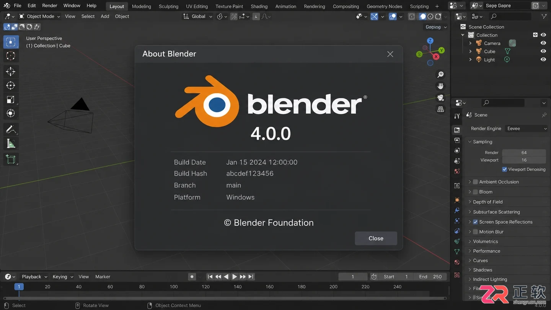Switch to the Sculpting workspace tab

click(169, 6)
